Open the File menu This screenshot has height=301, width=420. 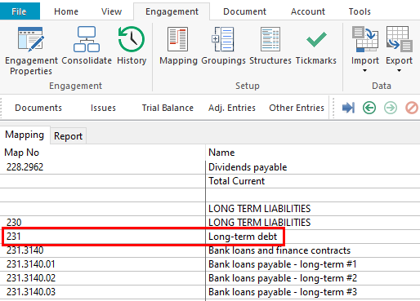20,11
